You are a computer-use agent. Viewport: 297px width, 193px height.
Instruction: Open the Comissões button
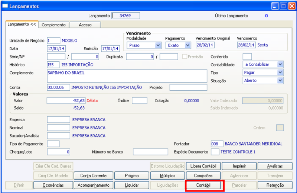pos(203,176)
